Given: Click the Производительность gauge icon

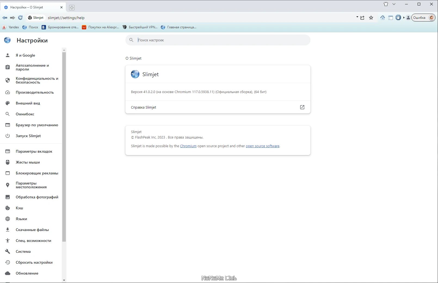Looking at the screenshot, I should [8, 92].
